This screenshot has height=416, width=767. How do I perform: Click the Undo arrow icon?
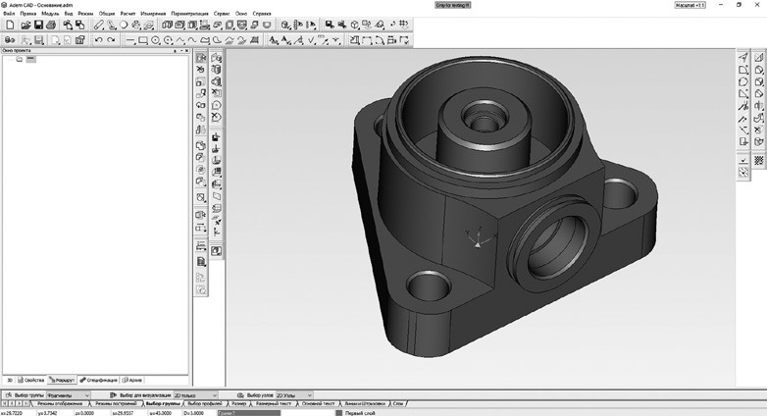(99, 40)
